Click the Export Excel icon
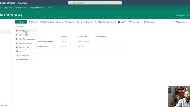190x107 pixels. pos(119,22)
